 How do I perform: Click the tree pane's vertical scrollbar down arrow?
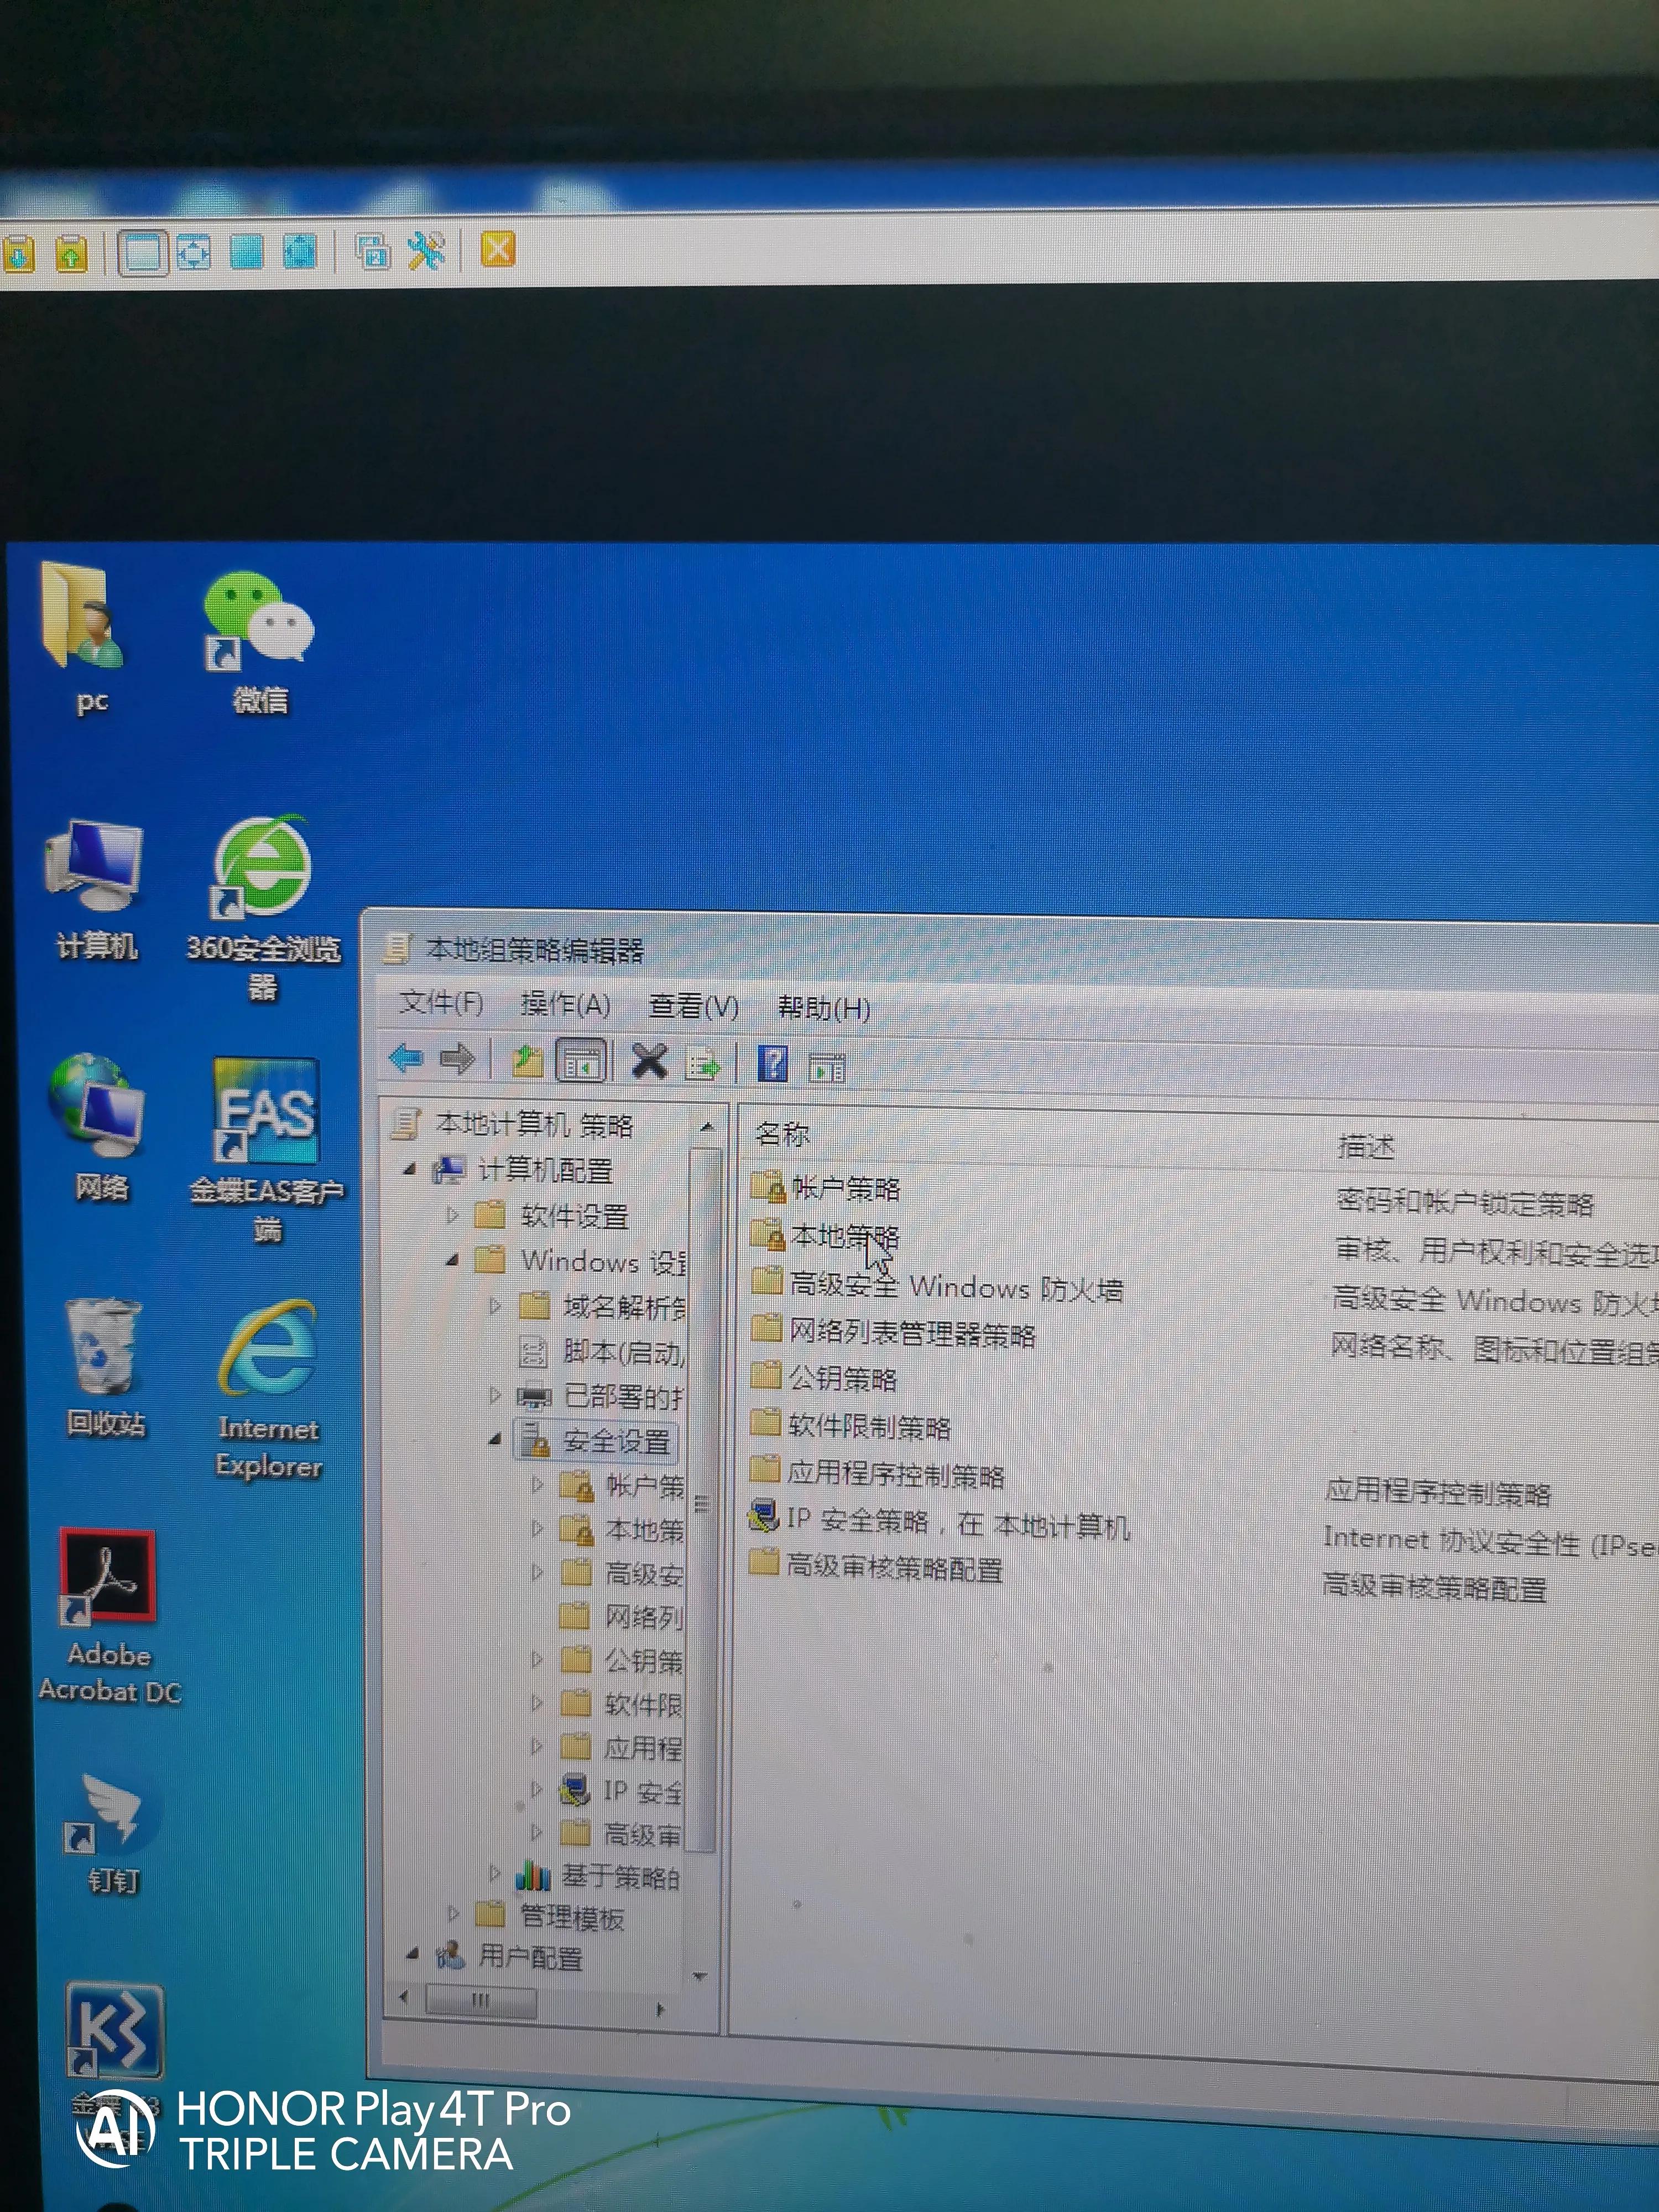click(x=700, y=1977)
